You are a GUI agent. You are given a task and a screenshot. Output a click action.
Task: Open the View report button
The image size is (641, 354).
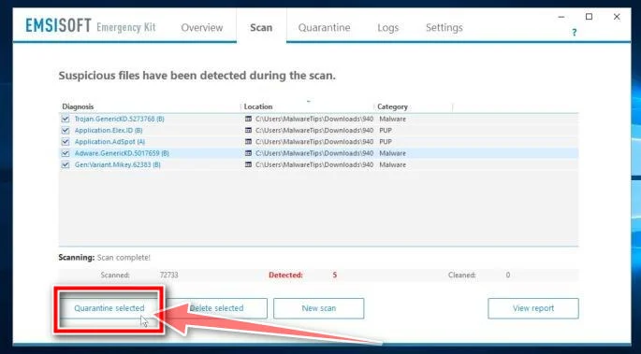click(x=533, y=308)
